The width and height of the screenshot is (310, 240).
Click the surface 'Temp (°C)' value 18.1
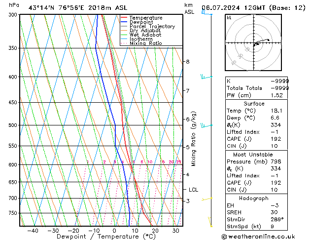coord(276,111)
